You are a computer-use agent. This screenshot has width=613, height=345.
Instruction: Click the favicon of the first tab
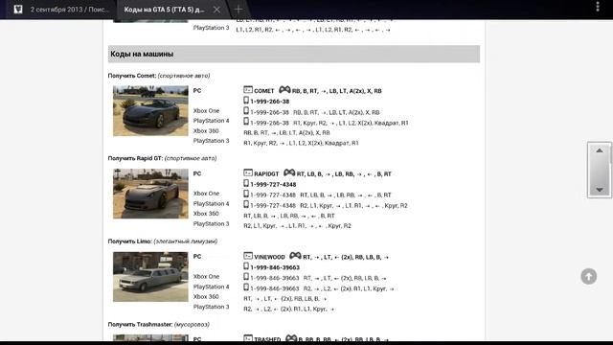(x=18, y=10)
